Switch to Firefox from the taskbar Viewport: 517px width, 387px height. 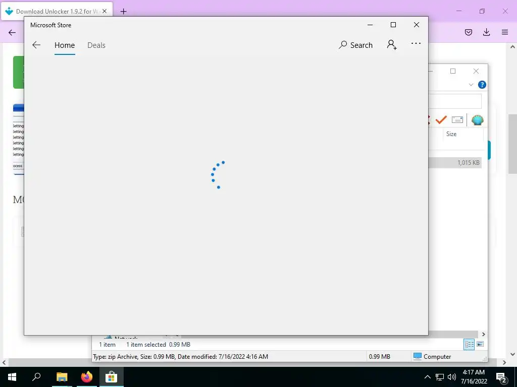pos(87,377)
